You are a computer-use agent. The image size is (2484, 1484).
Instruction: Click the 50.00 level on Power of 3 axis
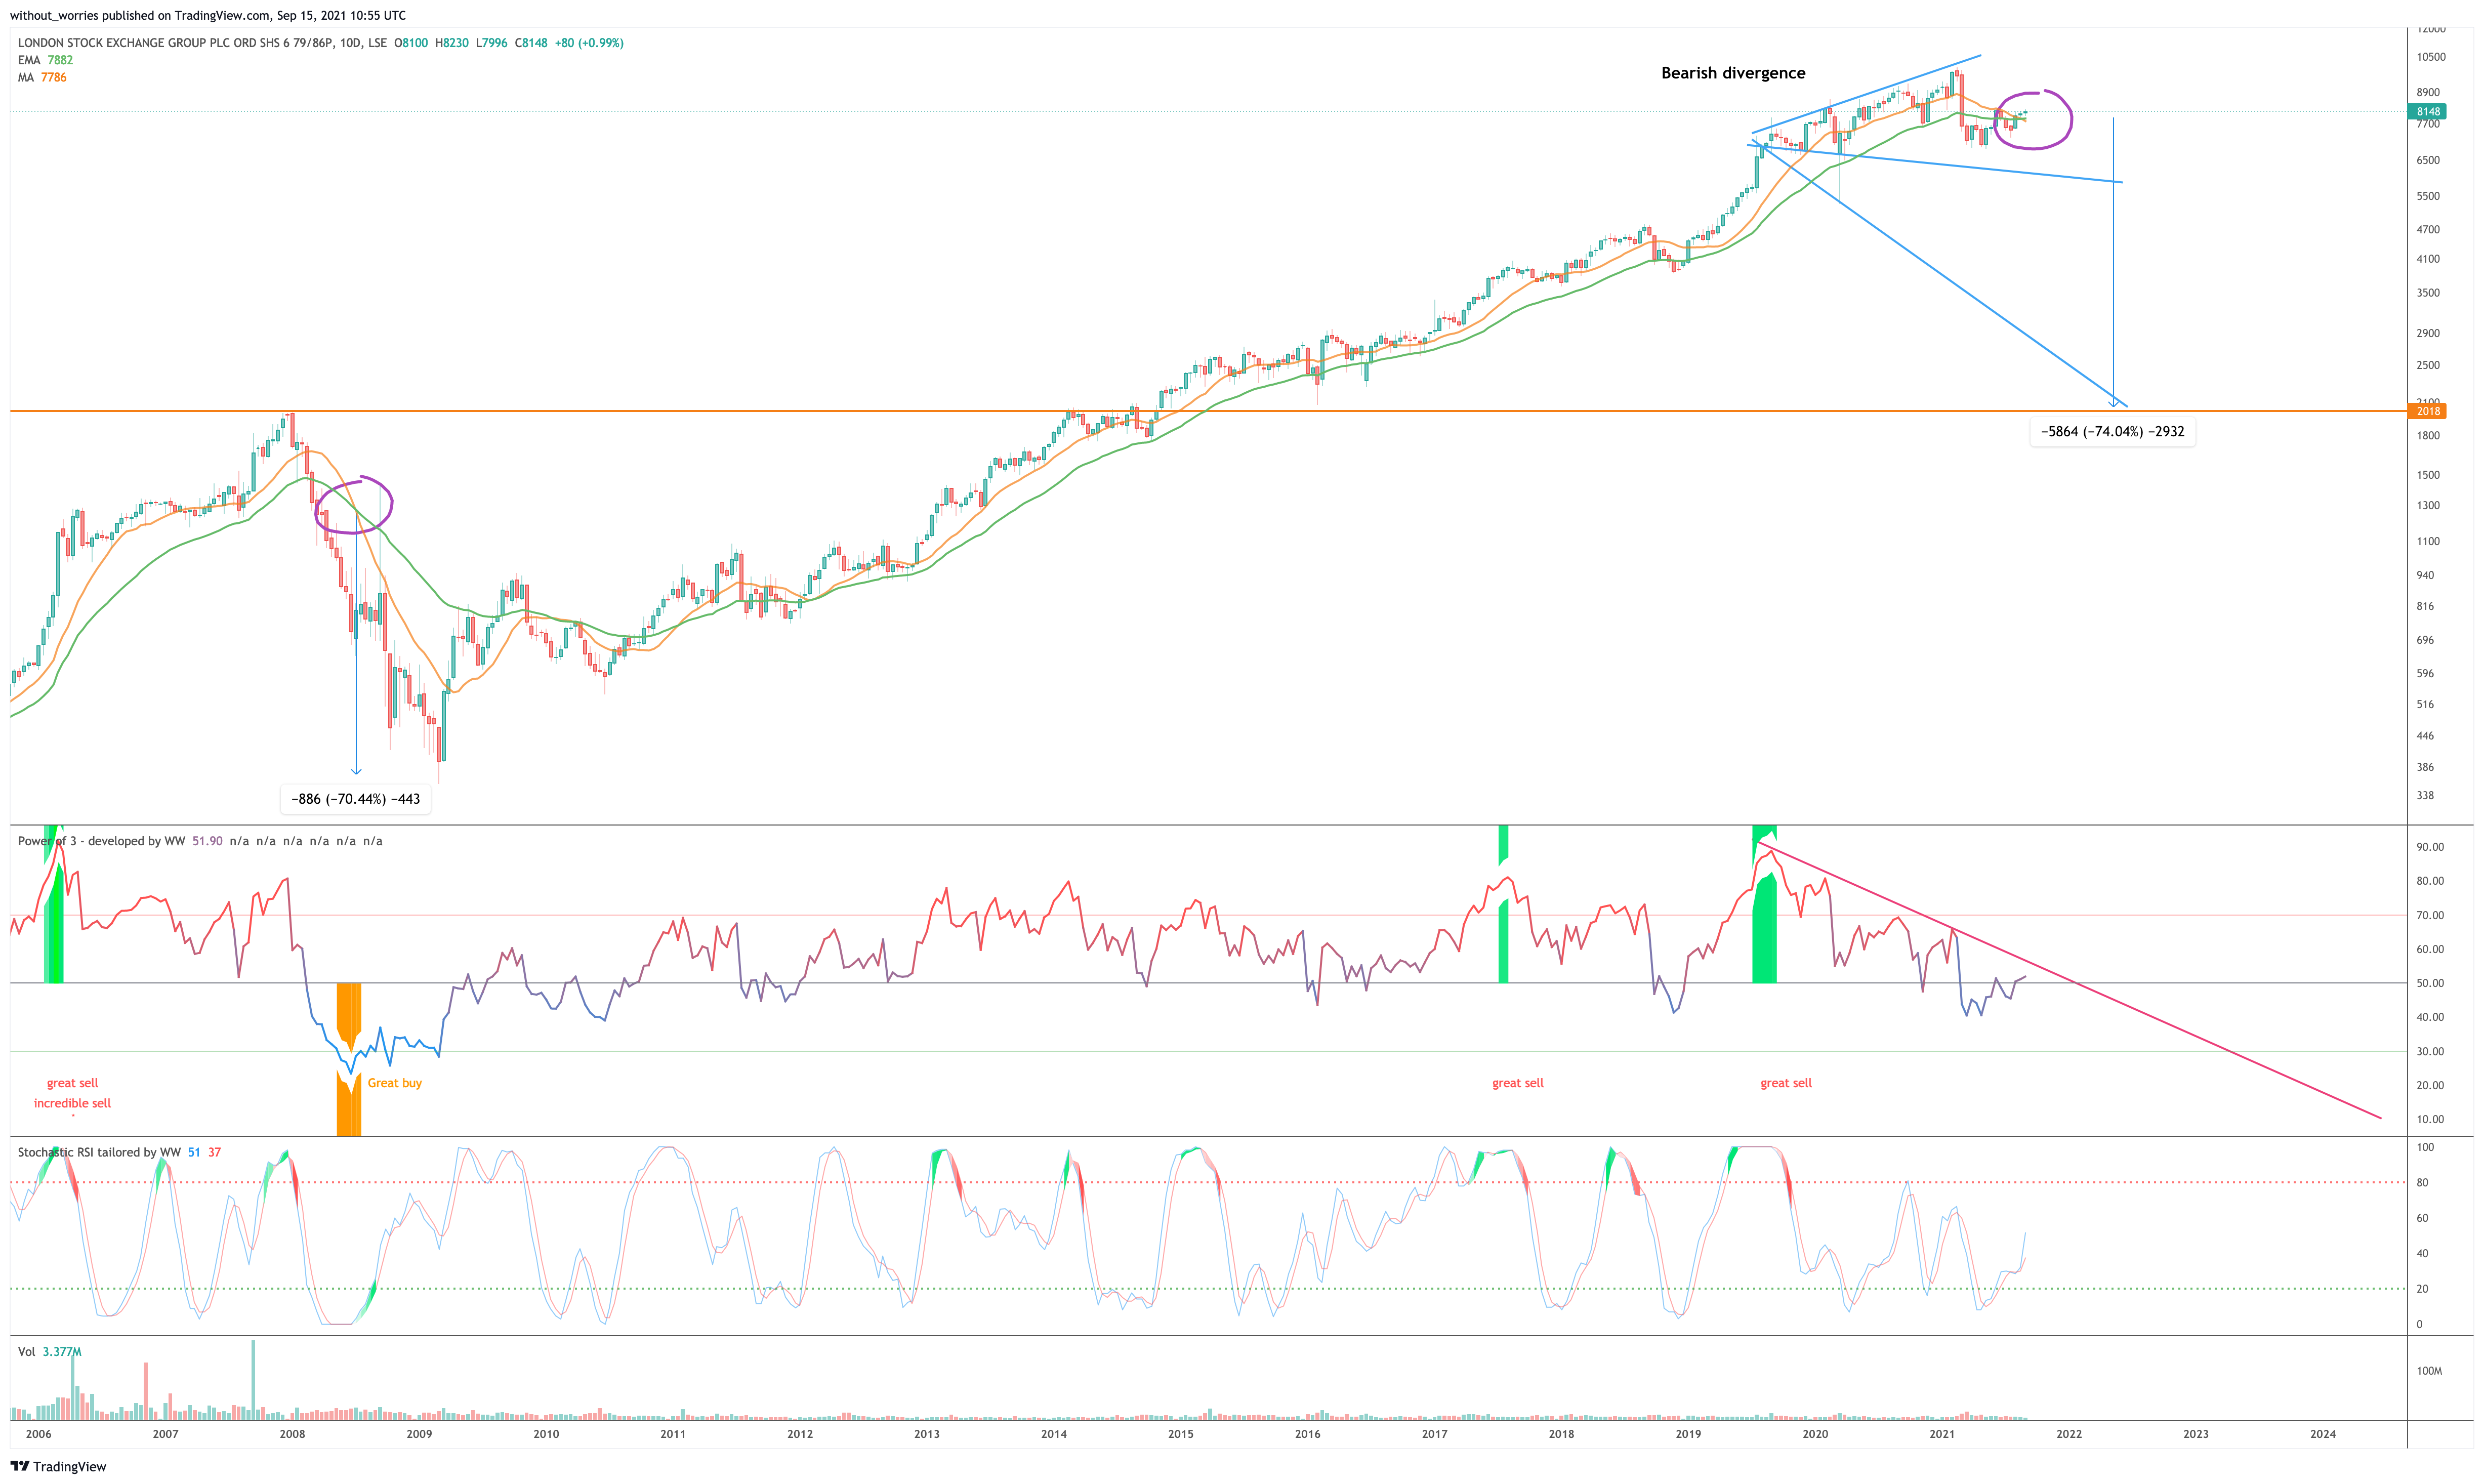pos(2430,983)
